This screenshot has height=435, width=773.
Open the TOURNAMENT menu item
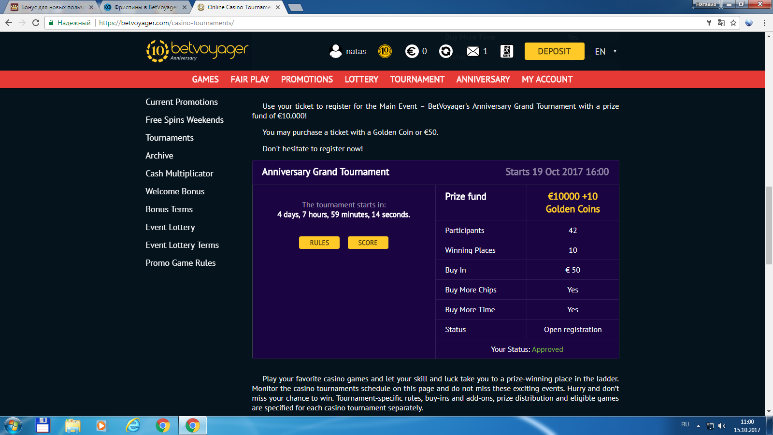point(417,79)
